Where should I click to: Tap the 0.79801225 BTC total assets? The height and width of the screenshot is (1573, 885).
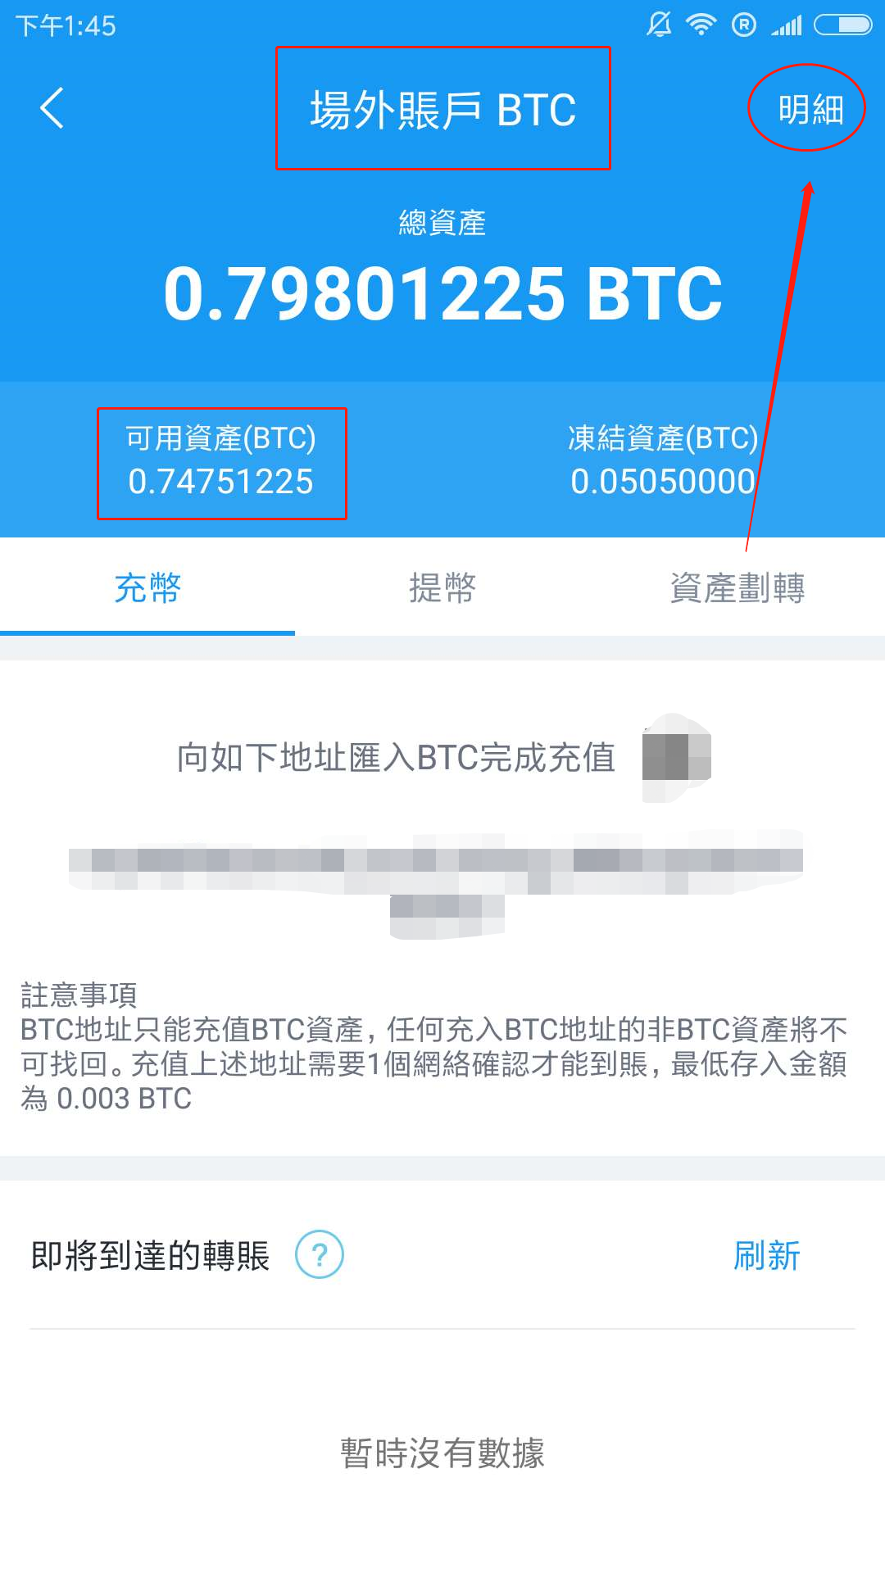tap(443, 293)
